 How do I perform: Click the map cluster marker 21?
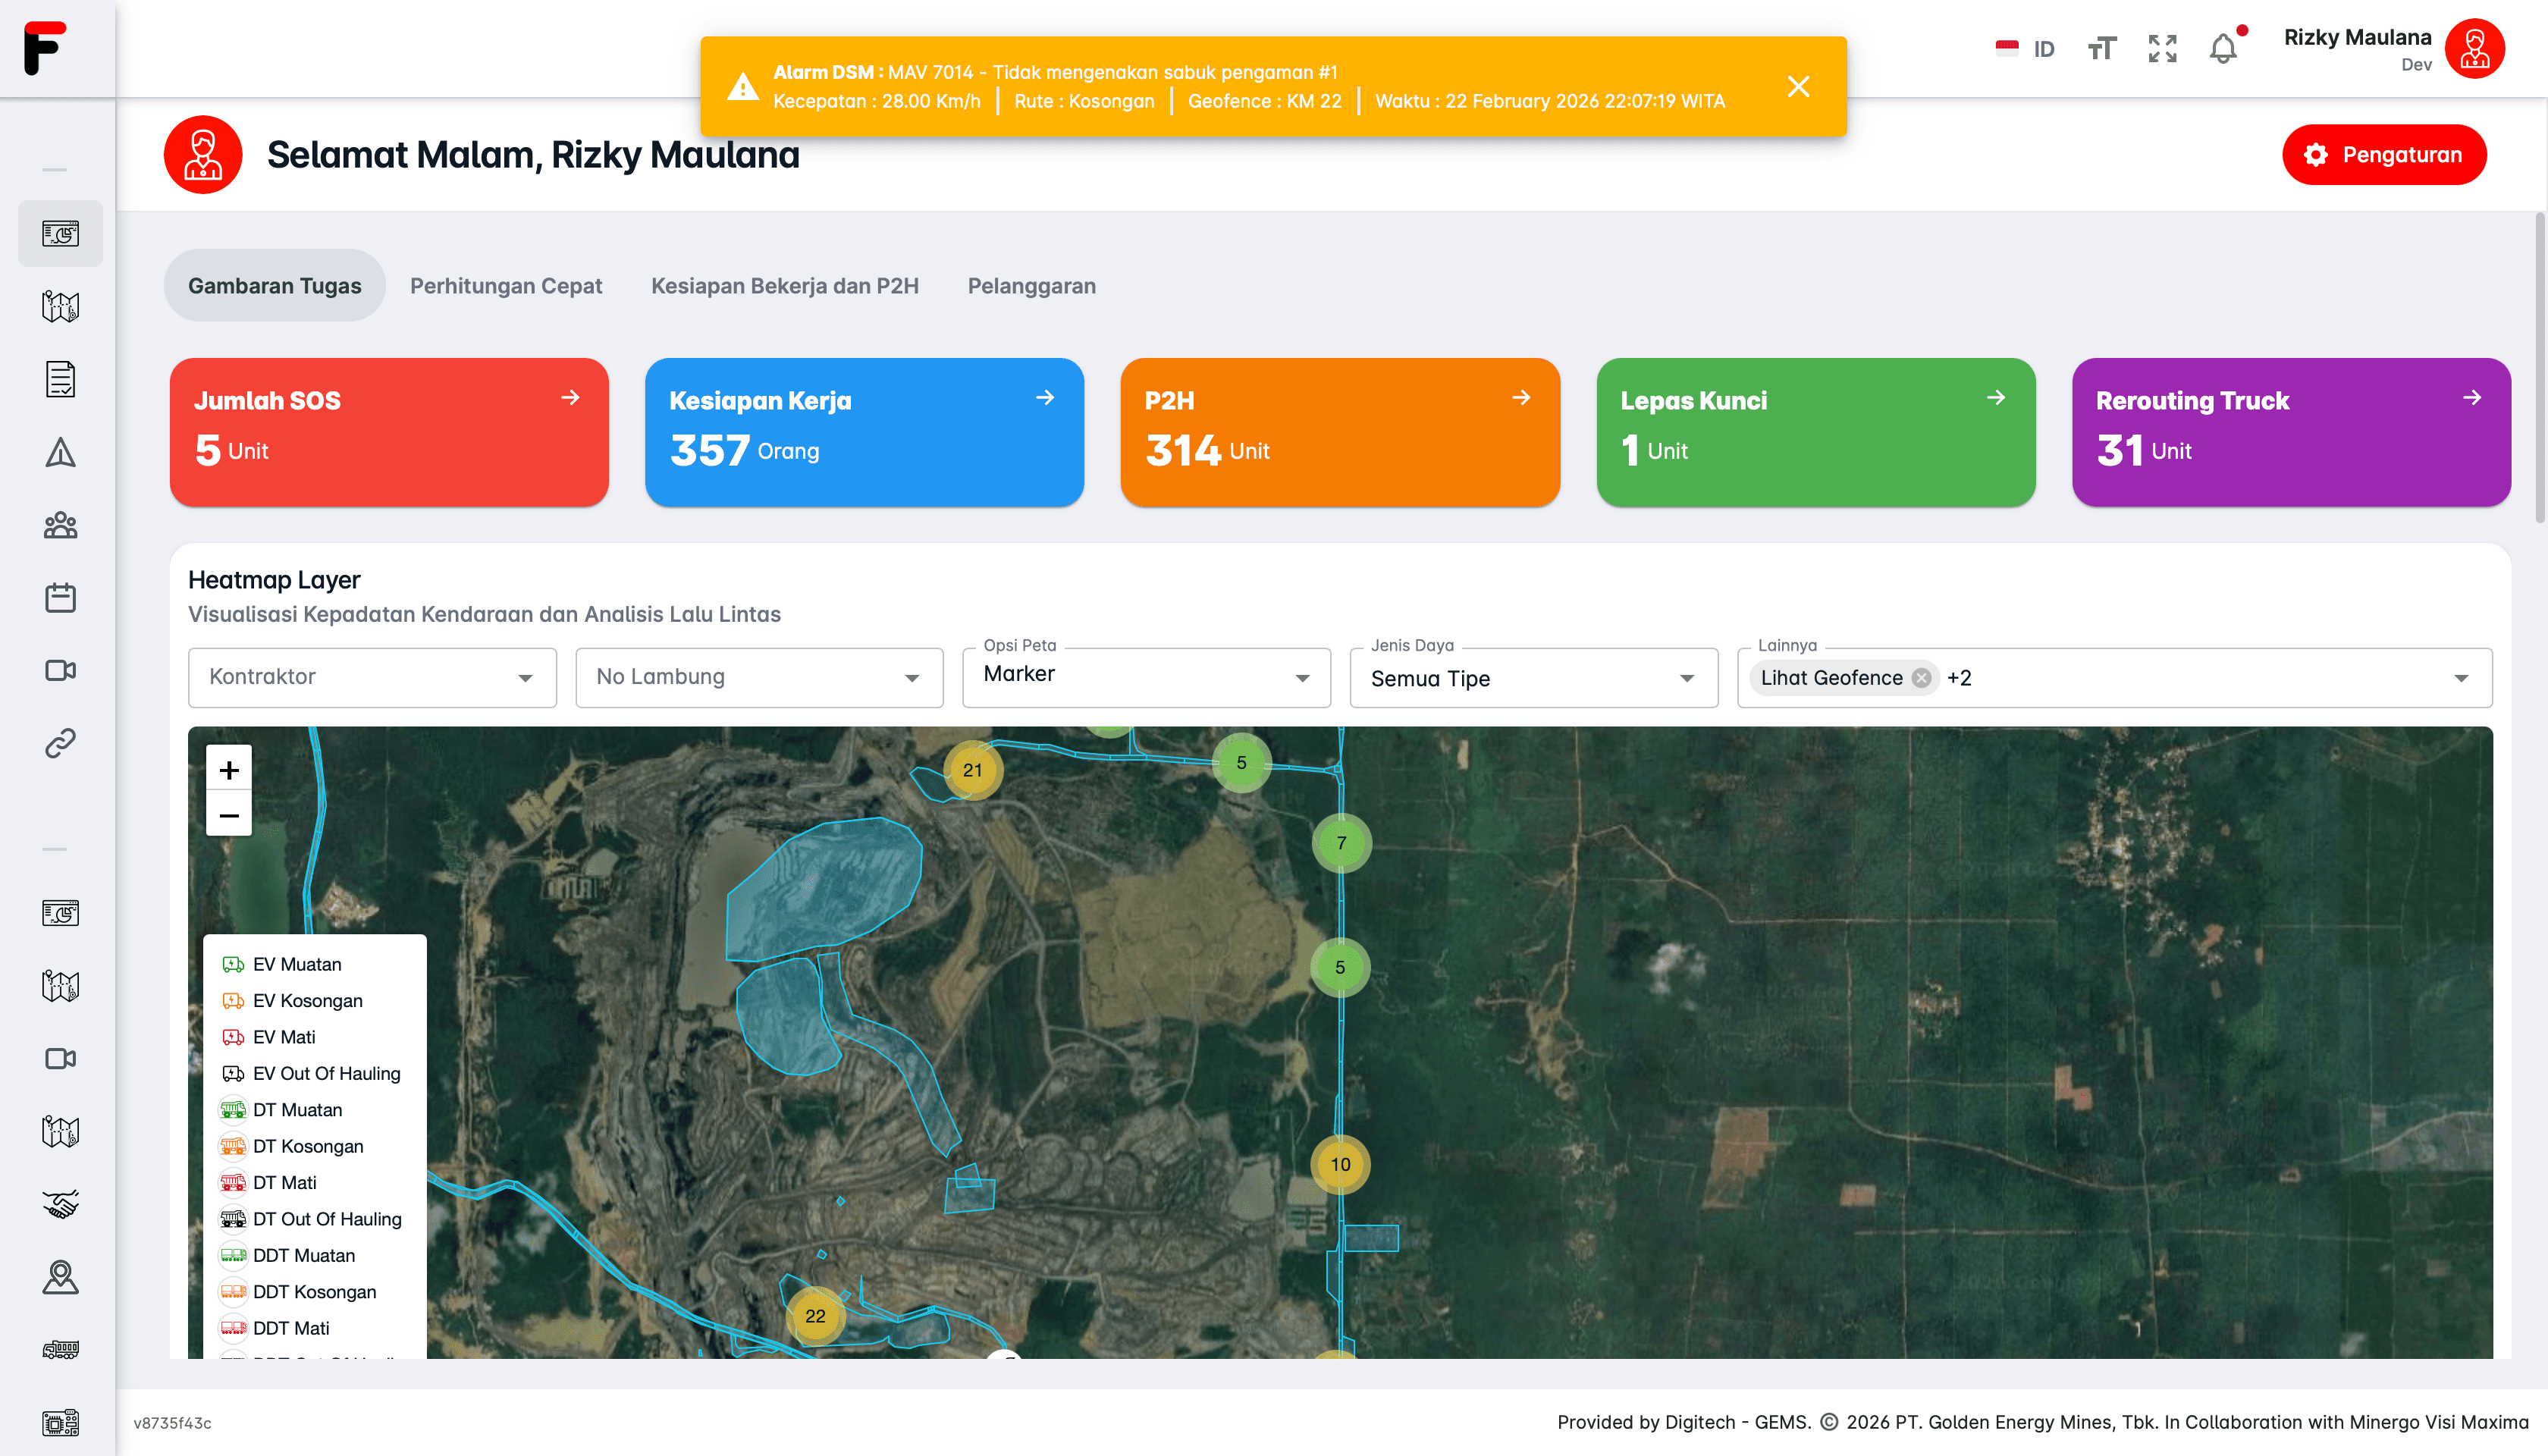click(x=972, y=770)
